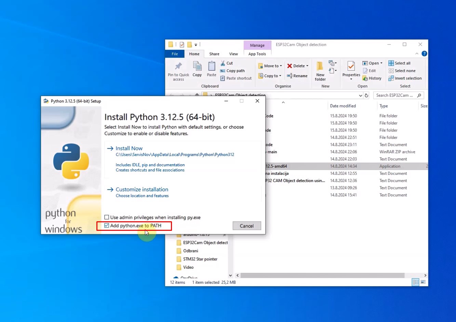Open the View ribbon tab
This screenshot has width=456, height=322.
(233, 54)
